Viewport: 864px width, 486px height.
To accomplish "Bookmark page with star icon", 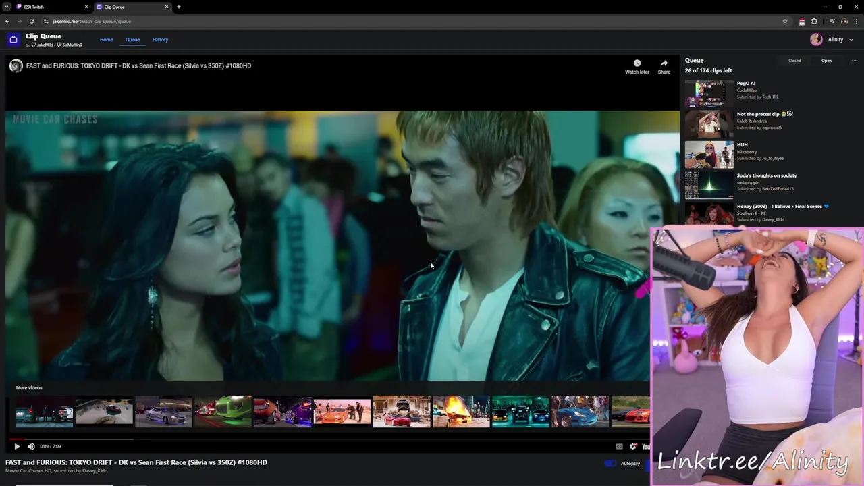I will coord(784,22).
